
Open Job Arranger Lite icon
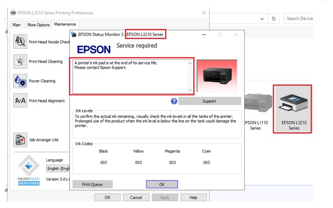20,140
